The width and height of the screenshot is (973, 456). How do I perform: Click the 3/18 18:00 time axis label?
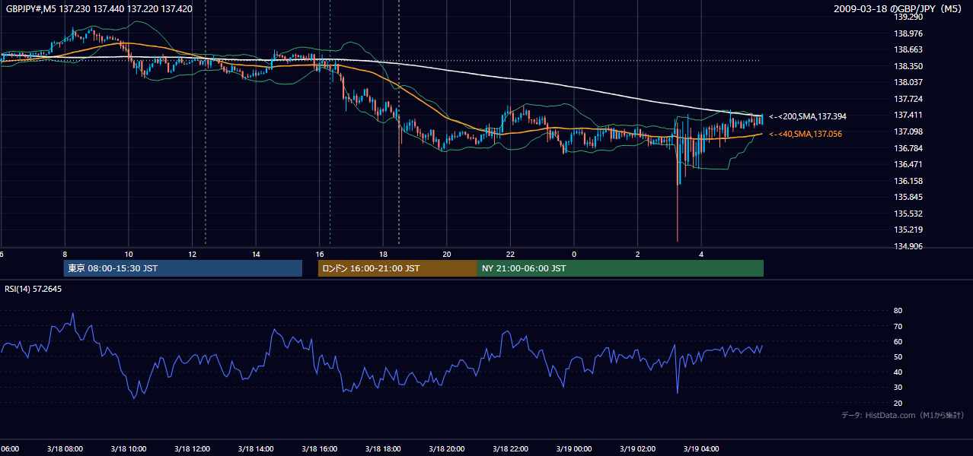click(x=383, y=449)
